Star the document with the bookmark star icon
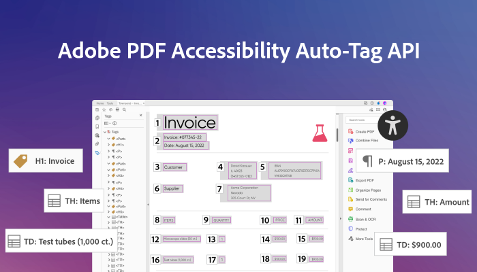This screenshot has width=477, height=272. (104, 109)
